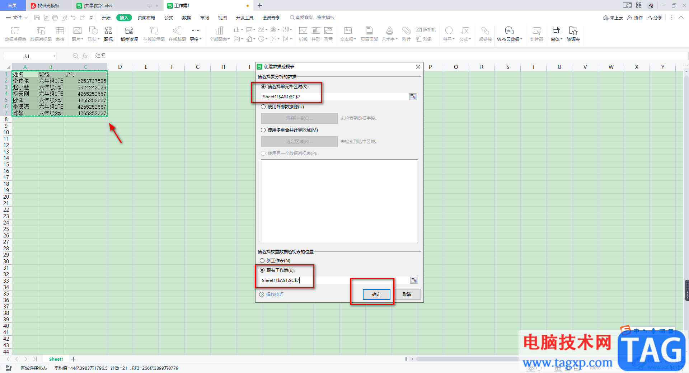
Task: Click the 折线 sparkline icon
Action: tap(303, 34)
